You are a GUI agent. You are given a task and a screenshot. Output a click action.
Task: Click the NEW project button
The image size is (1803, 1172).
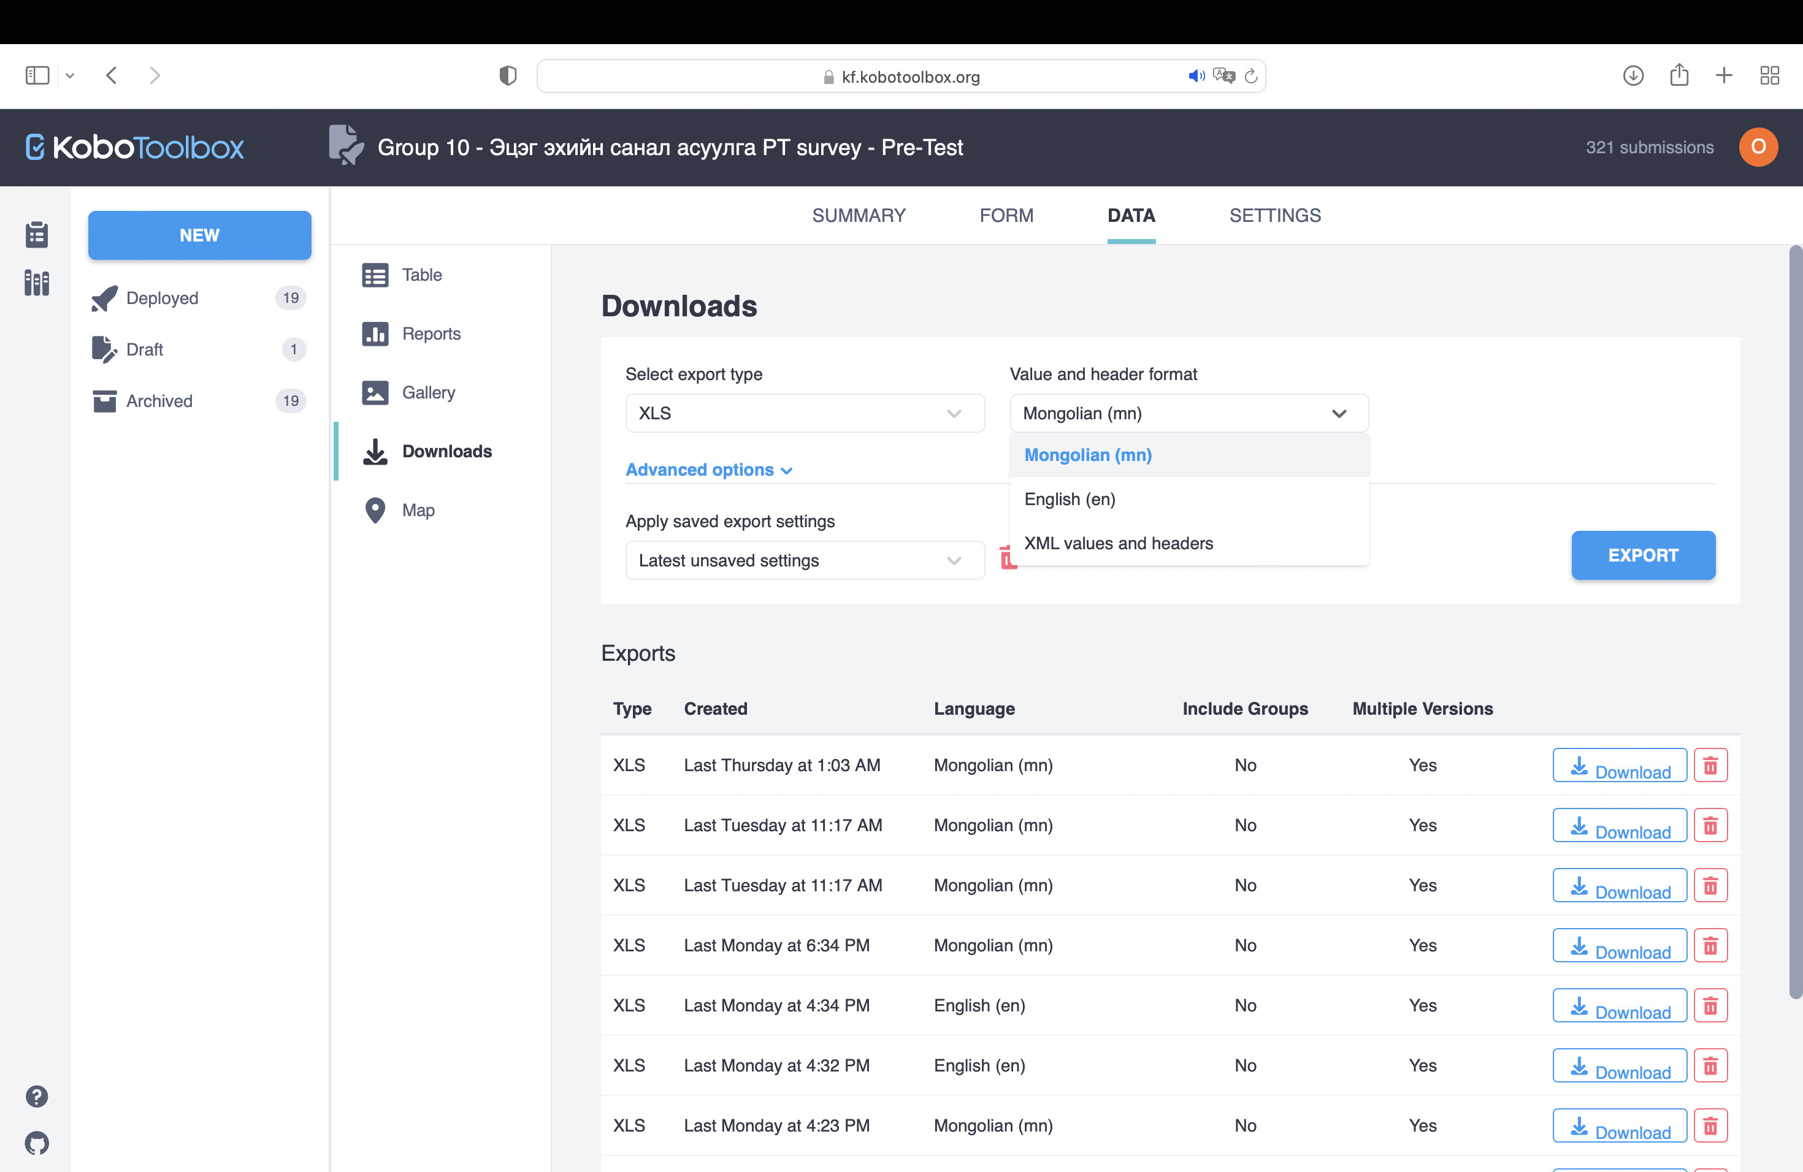click(x=199, y=235)
